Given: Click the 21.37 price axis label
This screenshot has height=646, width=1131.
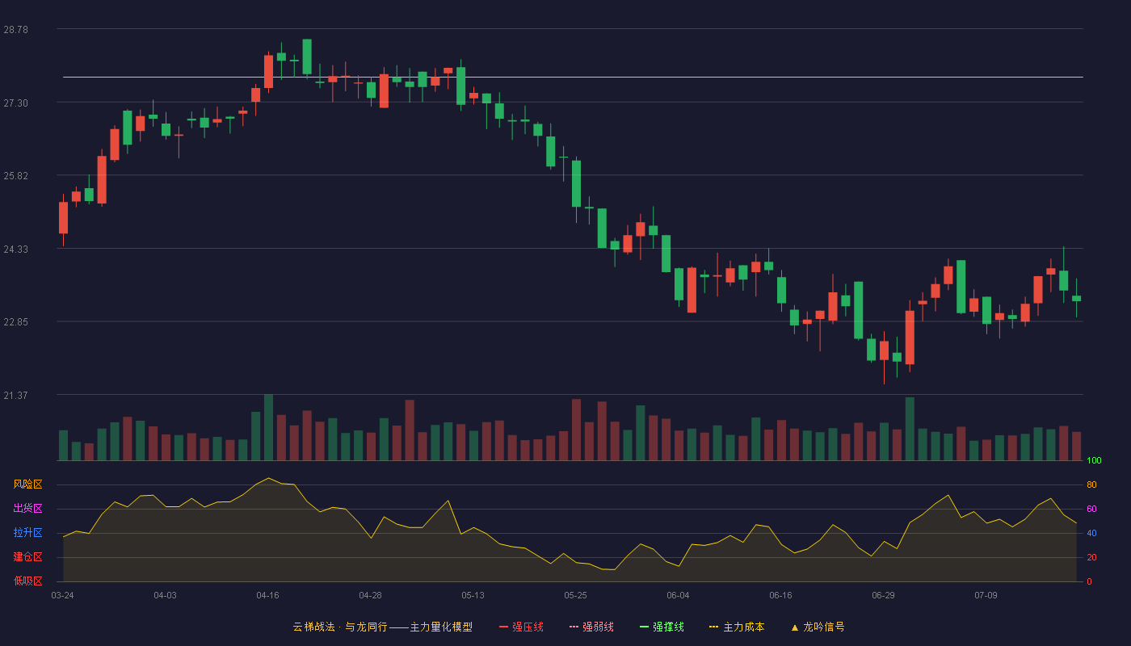Looking at the screenshot, I should [15, 395].
